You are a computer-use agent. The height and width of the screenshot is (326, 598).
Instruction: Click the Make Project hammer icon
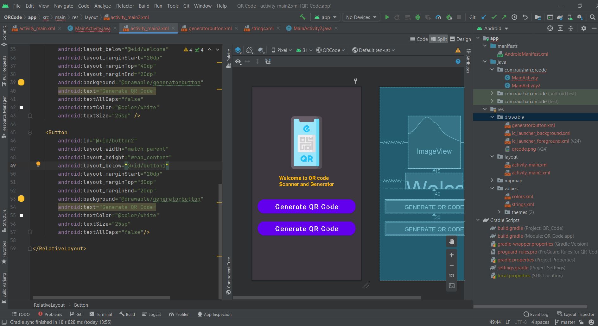[302, 17]
